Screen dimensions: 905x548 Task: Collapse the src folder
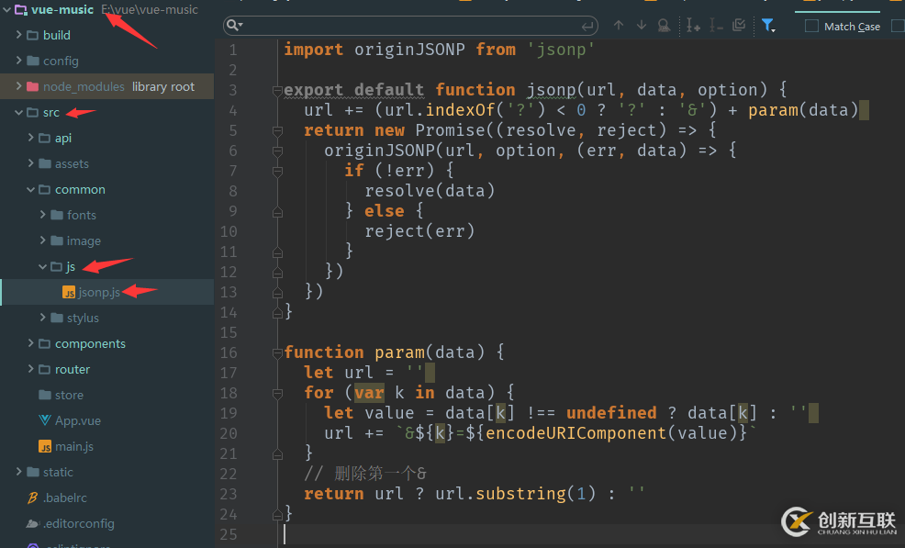(19, 112)
